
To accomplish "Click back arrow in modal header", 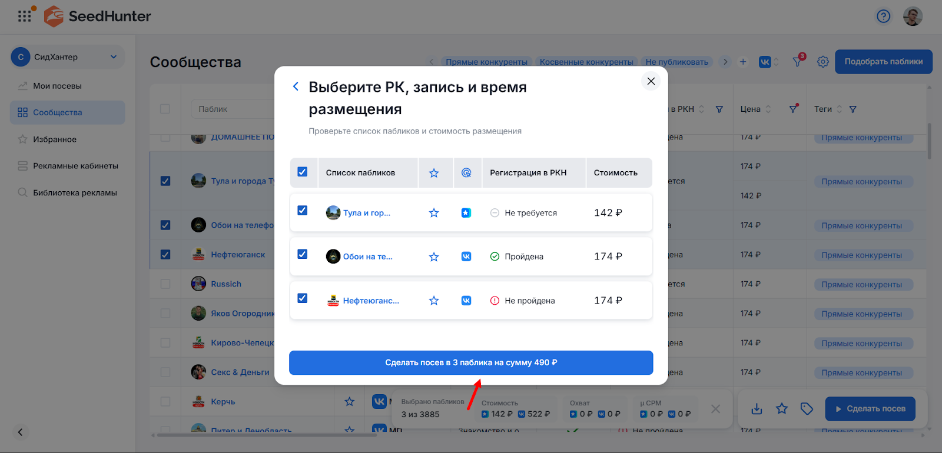I will pos(296,87).
